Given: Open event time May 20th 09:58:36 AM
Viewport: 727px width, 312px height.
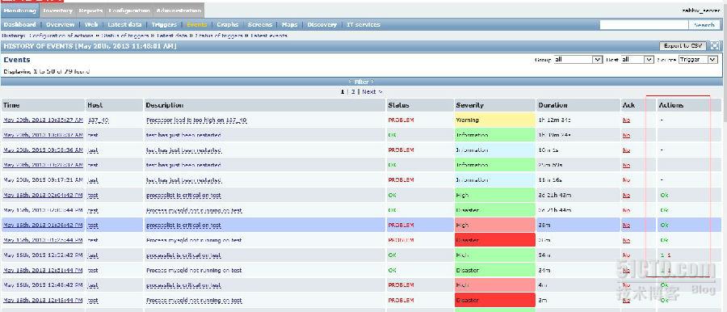Looking at the screenshot, I should click(43, 150).
